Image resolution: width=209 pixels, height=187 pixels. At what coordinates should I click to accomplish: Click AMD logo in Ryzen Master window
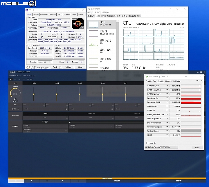coord(12,72)
